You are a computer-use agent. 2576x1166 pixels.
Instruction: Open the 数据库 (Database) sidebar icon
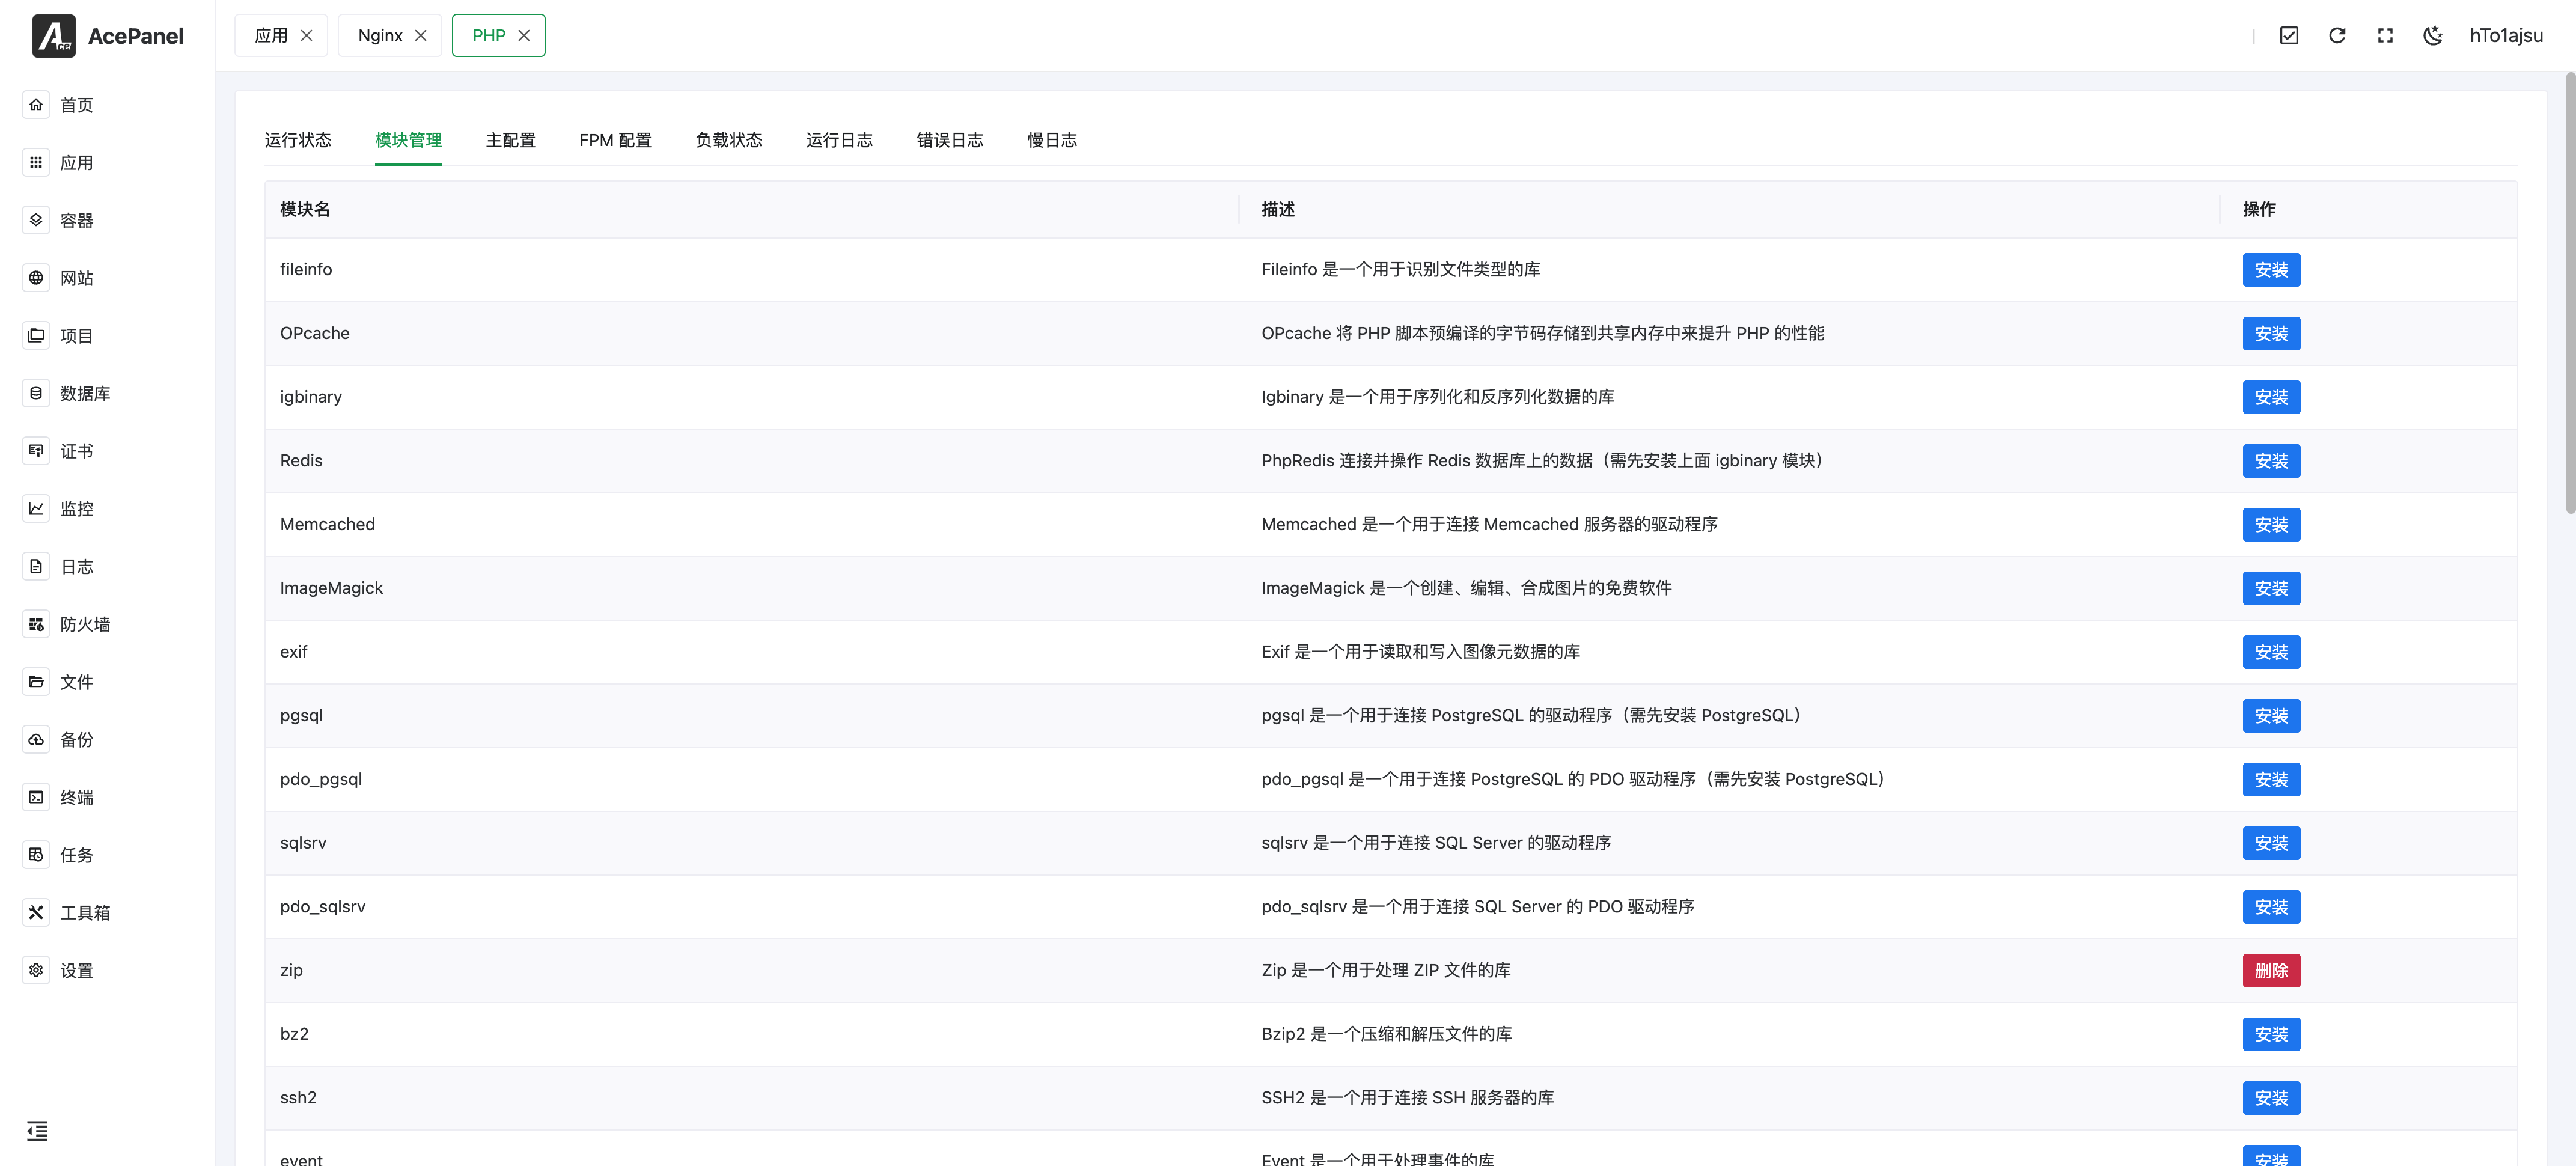pos(36,393)
